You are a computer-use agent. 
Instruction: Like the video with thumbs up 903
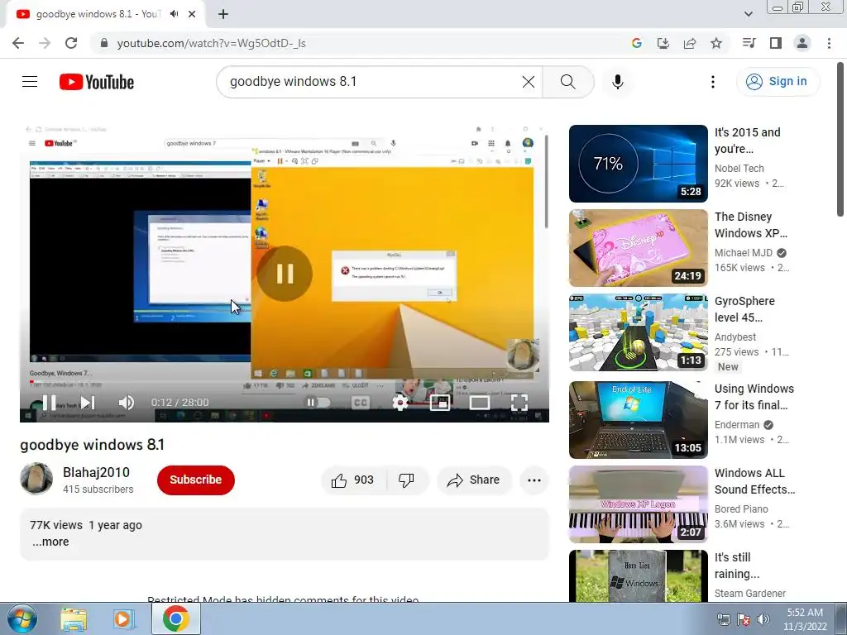353,480
